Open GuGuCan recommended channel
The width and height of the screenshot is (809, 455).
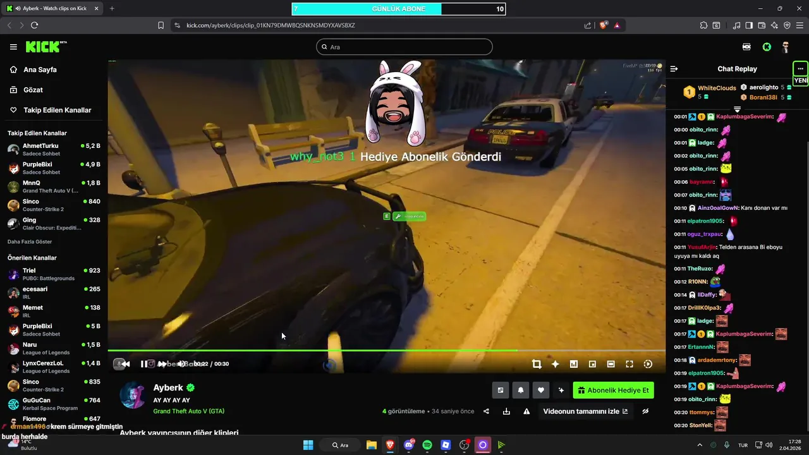click(53, 404)
